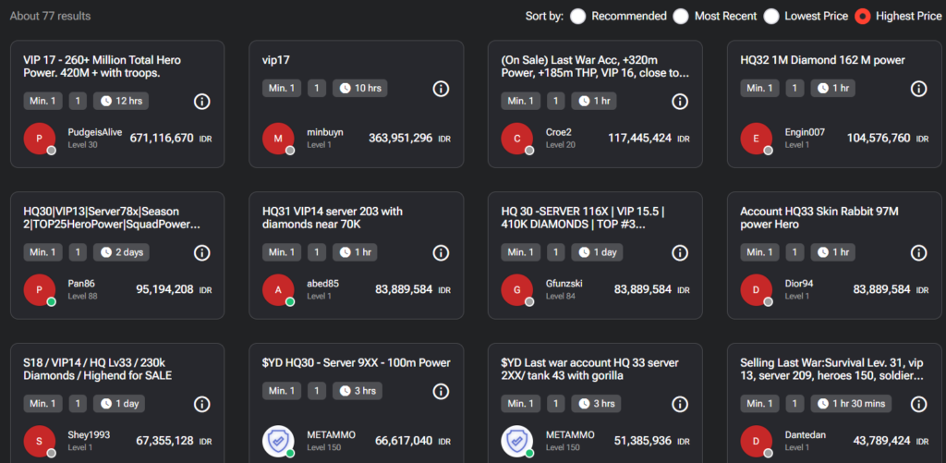This screenshot has width=946, height=463.
Task: Click info icon on Gfunzski's HQ 30 listing
Action: click(680, 252)
